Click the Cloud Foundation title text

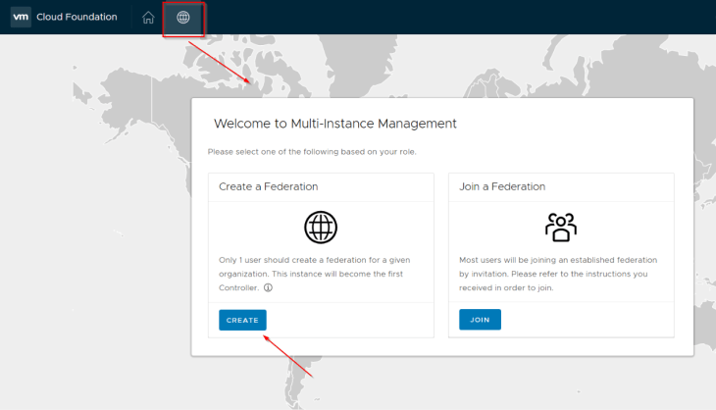pyautogui.click(x=77, y=17)
